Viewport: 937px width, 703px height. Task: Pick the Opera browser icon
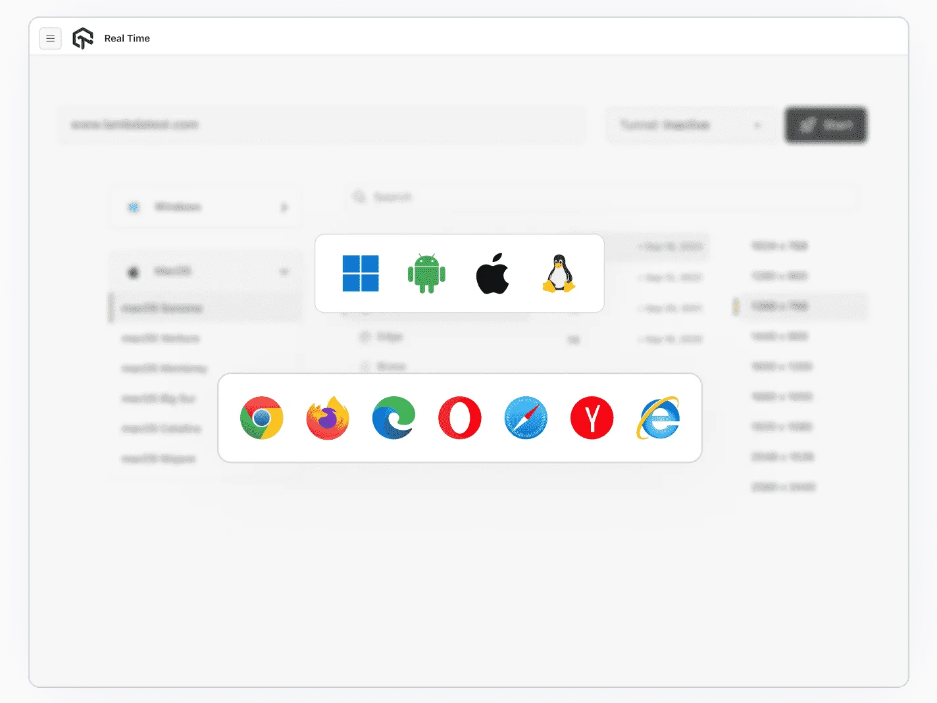pyautogui.click(x=459, y=418)
